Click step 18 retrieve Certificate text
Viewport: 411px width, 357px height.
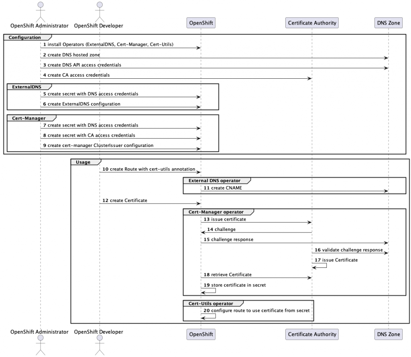click(228, 275)
